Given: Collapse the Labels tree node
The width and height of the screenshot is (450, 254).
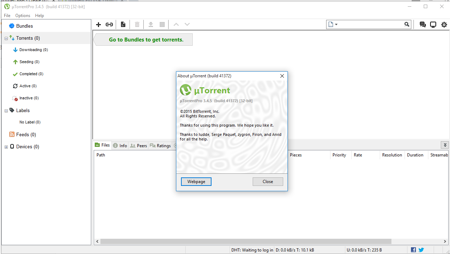Looking at the screenshot, I should coord(6,111).
